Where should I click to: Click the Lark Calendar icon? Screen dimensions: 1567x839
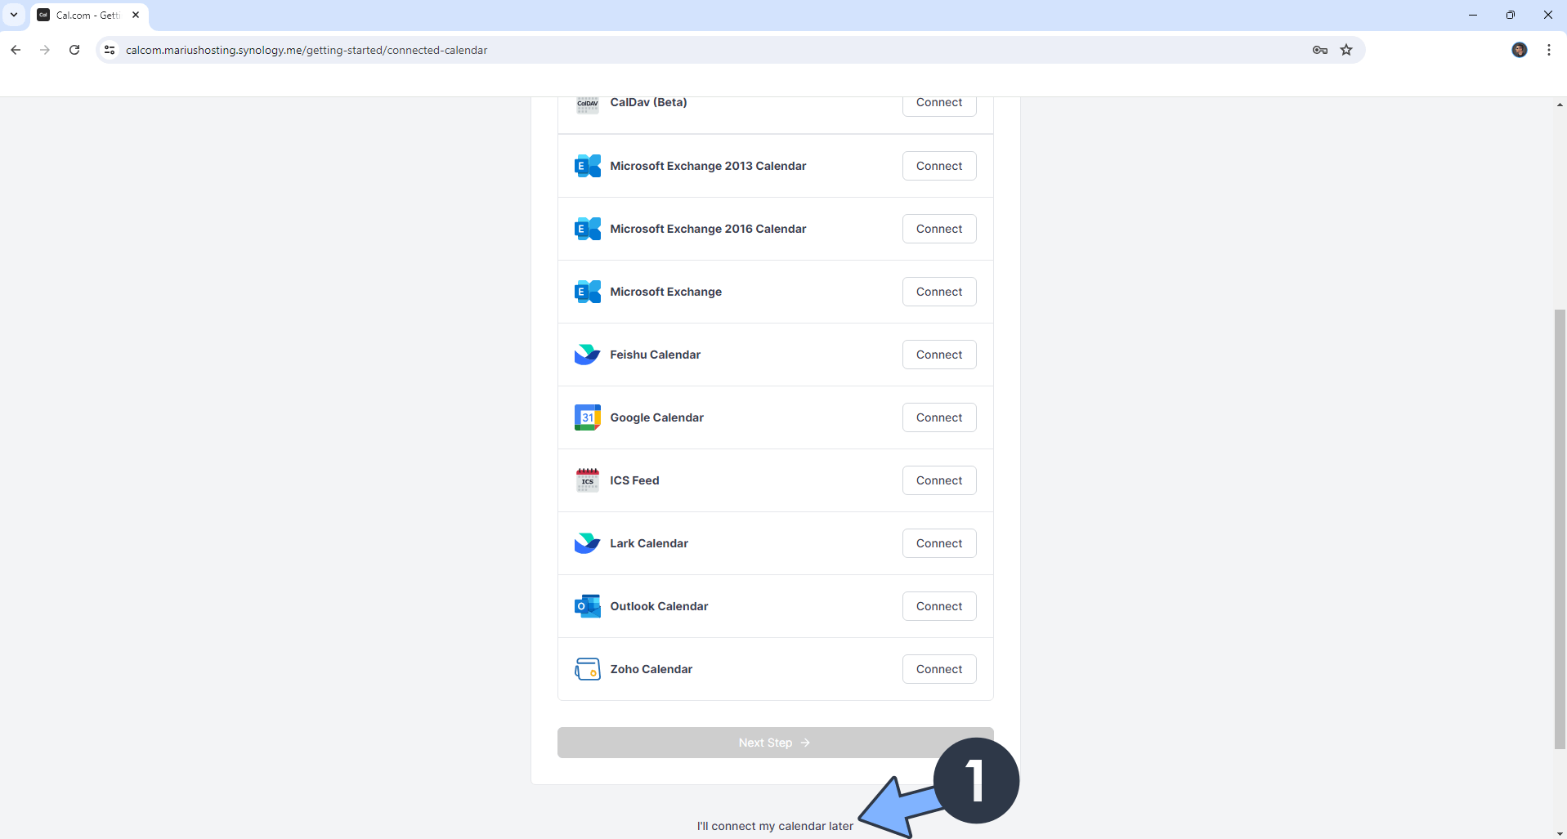pyautogui.click(x=588, y=543)
